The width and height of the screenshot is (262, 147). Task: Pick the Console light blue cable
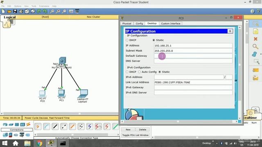(x=46, y=127)
